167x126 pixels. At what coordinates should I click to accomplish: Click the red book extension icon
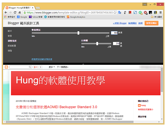pyautogui.click(x=130, y=12)
